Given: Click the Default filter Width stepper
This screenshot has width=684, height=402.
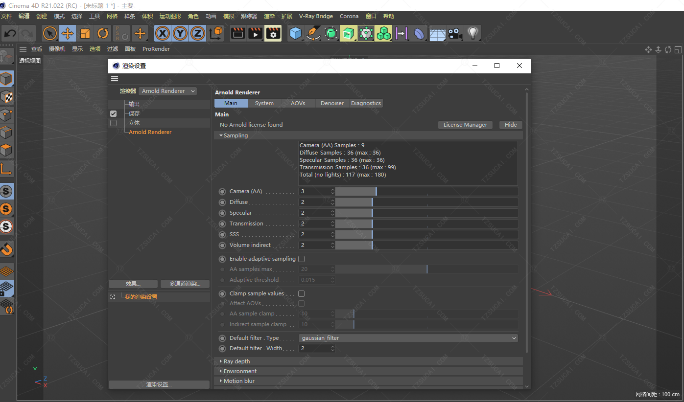Looking at the screenshot, I should point(332,349).
